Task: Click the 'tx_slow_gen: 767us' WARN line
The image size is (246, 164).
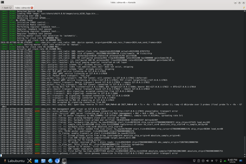Action: pyautogui.click(x=72, y=144)
